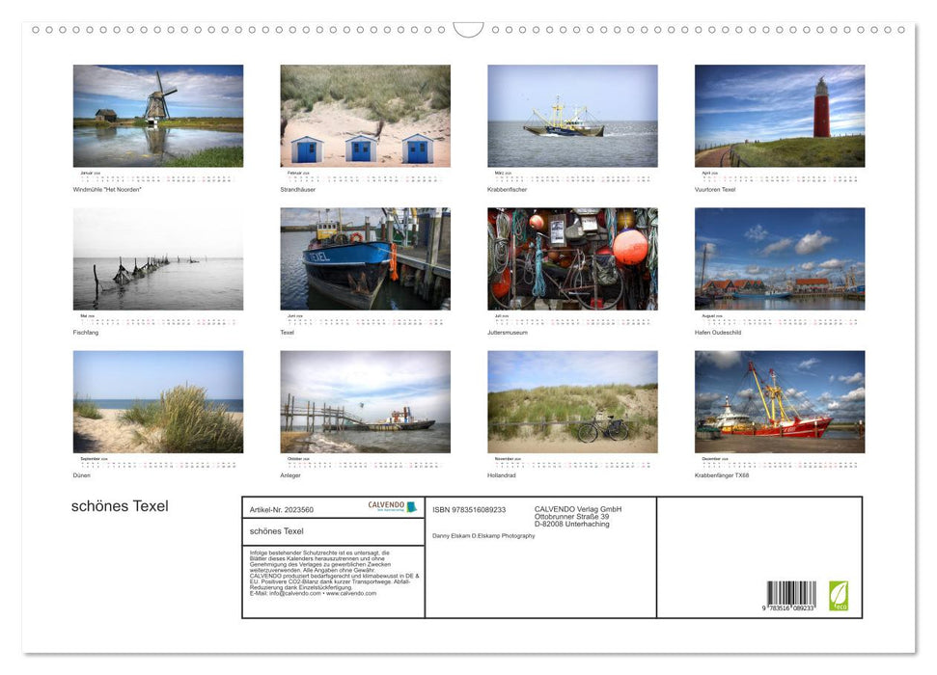Expand the Februar calendar row
937x675 pixels.
pos(365,176)
